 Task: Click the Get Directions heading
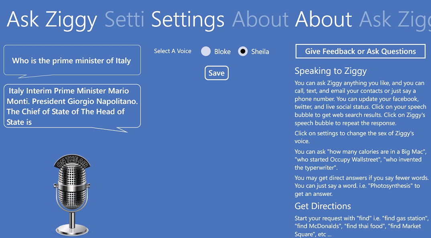coord(323,206)
